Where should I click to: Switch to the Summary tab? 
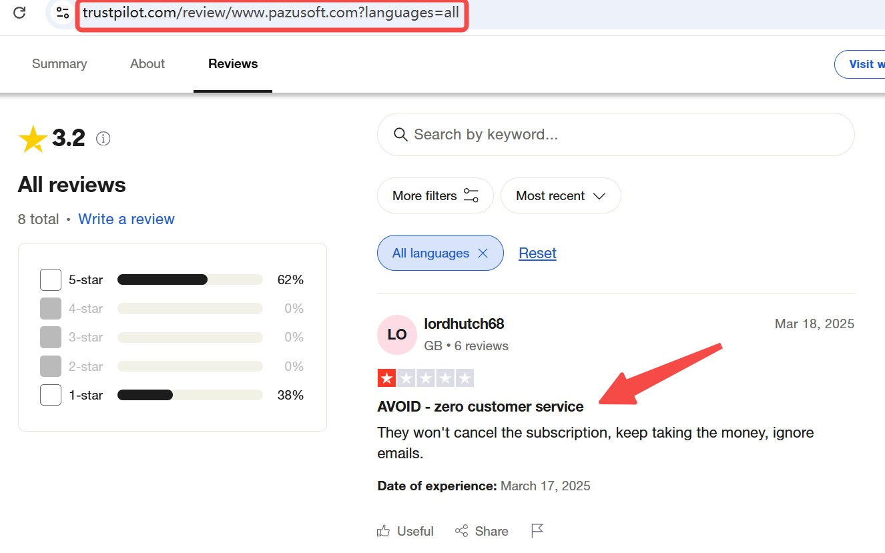click(59, 64)
